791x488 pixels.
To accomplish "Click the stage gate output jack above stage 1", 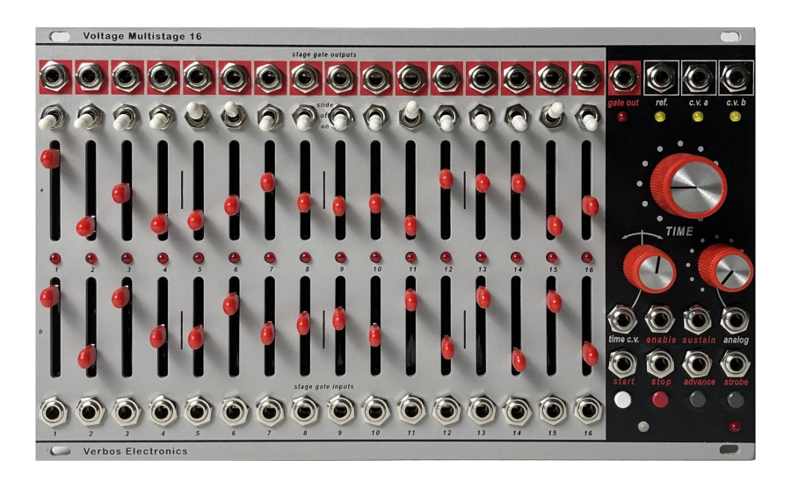I will (54, 77).
